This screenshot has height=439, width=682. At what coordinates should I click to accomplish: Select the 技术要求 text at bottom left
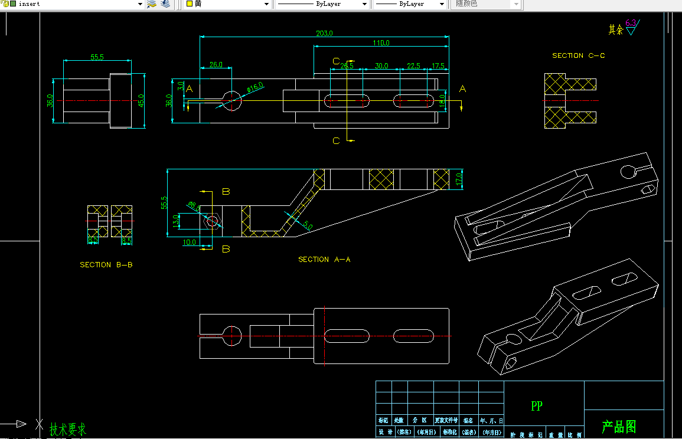[x=68, y=430]
